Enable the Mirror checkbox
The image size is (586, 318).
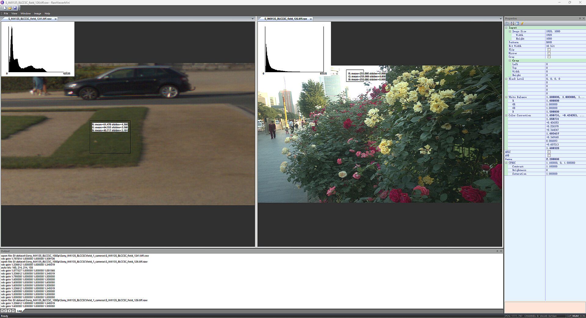point(549,53)
